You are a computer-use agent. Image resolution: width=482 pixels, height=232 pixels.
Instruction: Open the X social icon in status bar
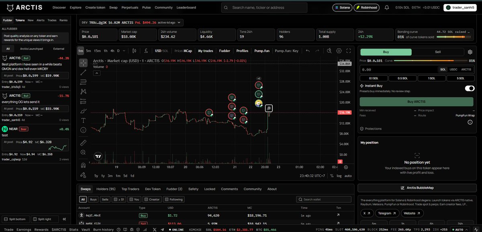[x=155, y=230]
